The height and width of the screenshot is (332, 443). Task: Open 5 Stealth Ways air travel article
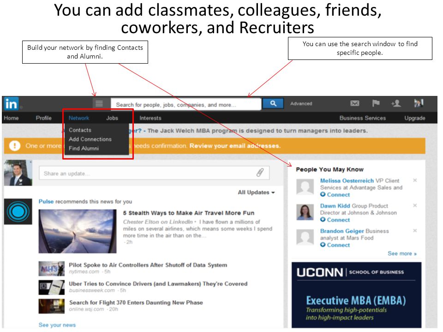click(188, 213)
